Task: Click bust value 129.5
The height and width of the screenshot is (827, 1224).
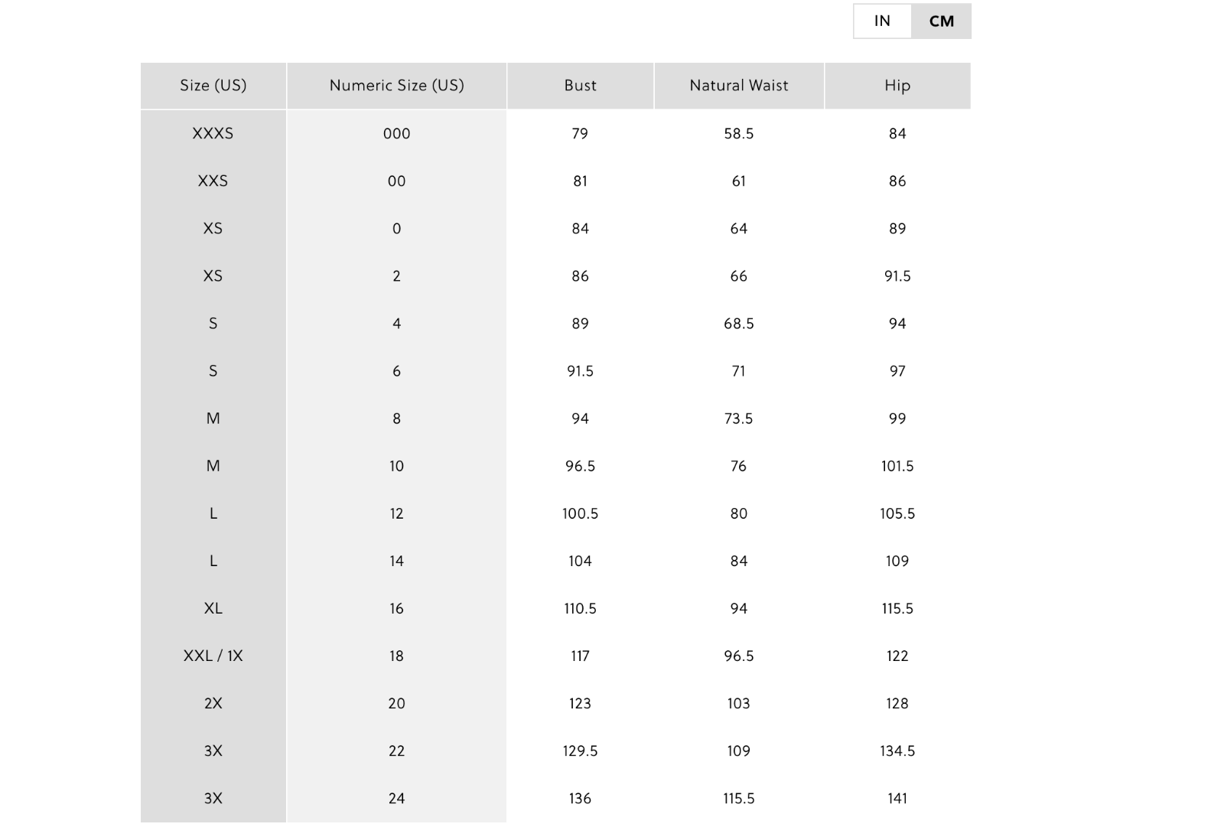Action: tap(580, 750)
